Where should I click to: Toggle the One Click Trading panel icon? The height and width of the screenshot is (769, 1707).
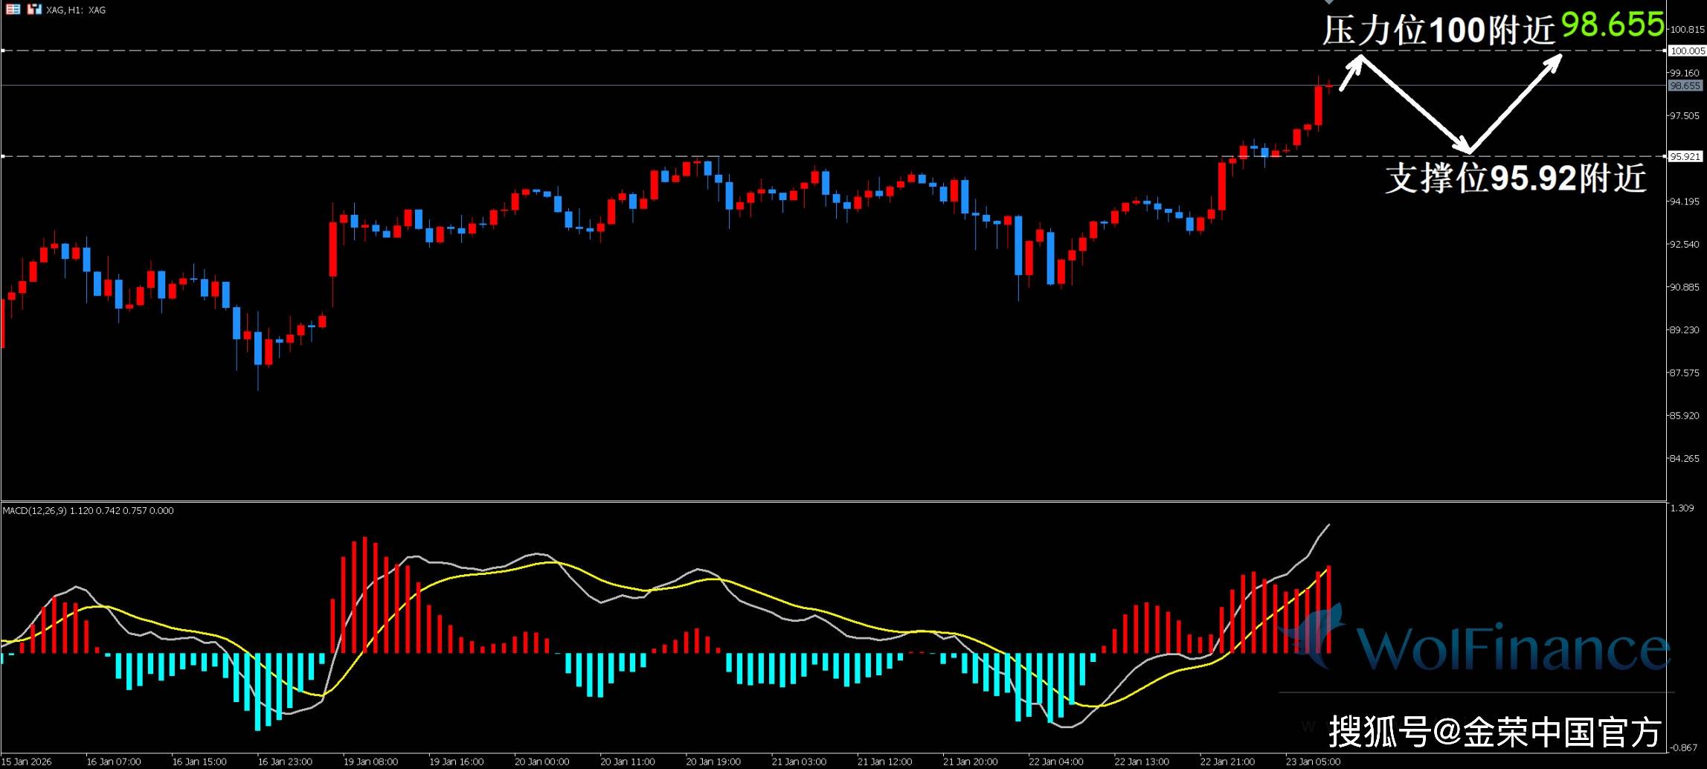click(34, 10)
